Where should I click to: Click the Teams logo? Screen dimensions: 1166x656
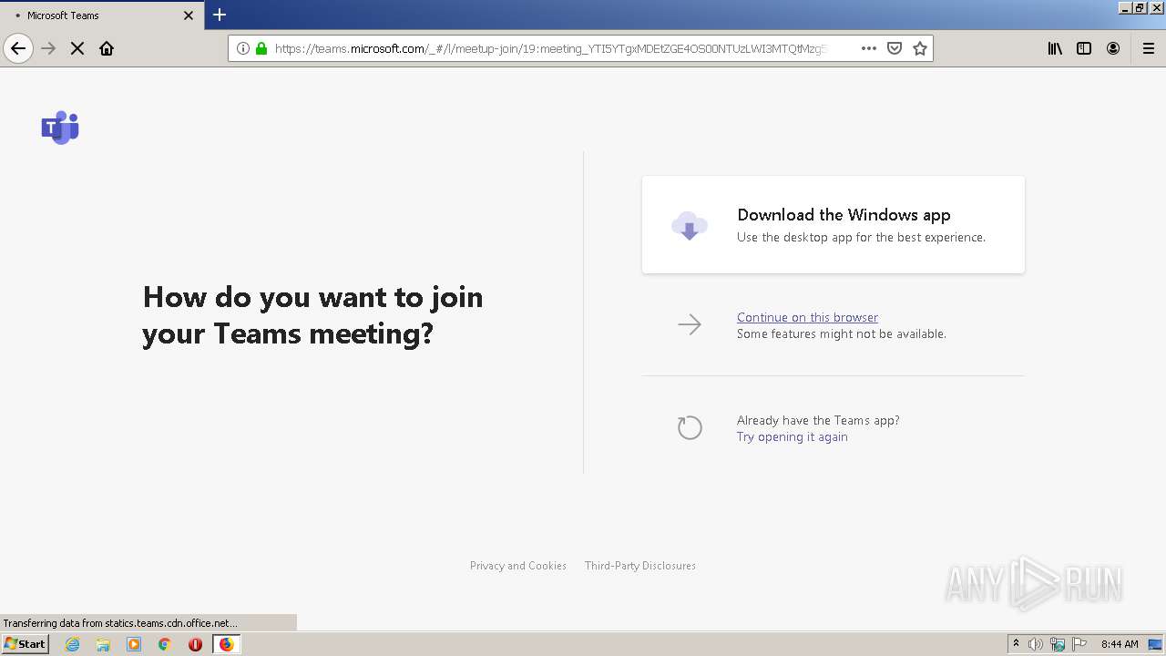60,128
